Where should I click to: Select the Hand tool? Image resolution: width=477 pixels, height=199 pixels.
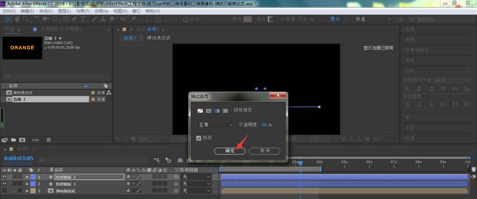coord(17,19)
